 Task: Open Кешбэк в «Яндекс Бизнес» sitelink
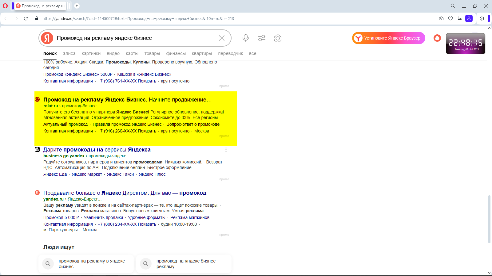point(144,74)
